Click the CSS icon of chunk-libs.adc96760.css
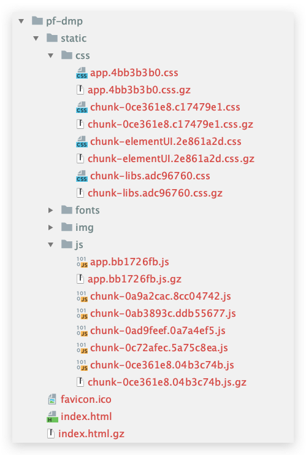The image size is (306, 455). (x=82, y=176)
